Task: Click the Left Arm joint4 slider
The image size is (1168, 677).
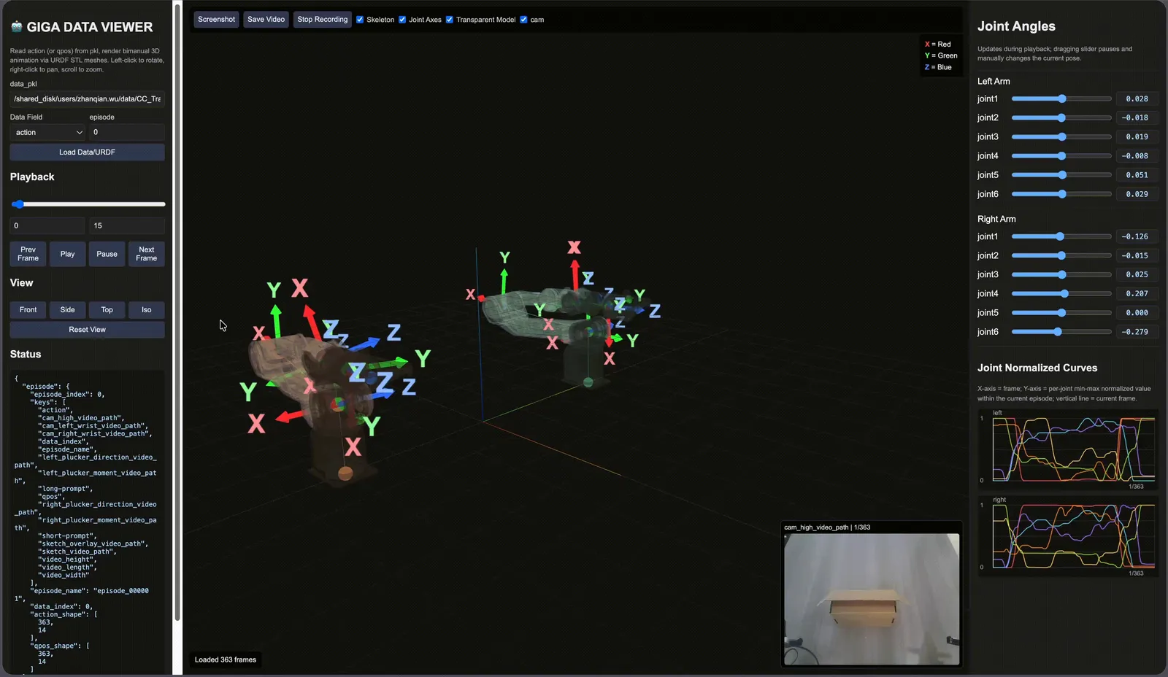Action: click(x=1061, y=156)
